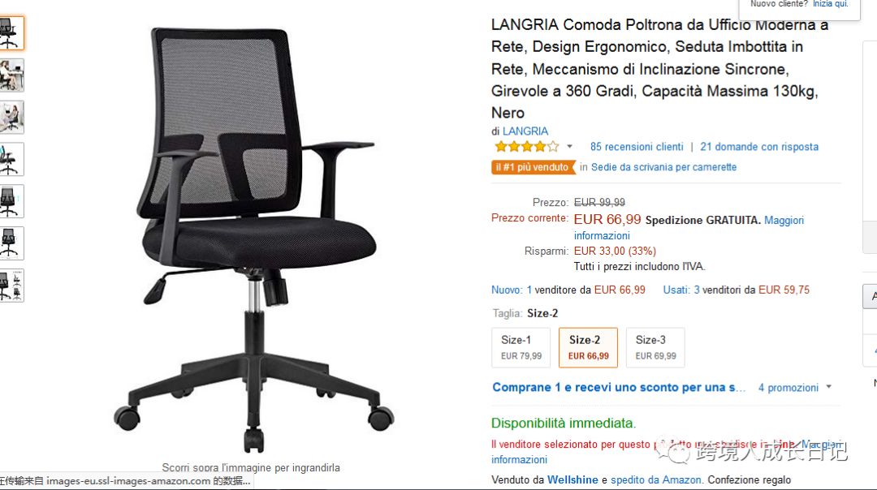
Task: Open the LANGRIA brand link
Action: coord(525,131)
